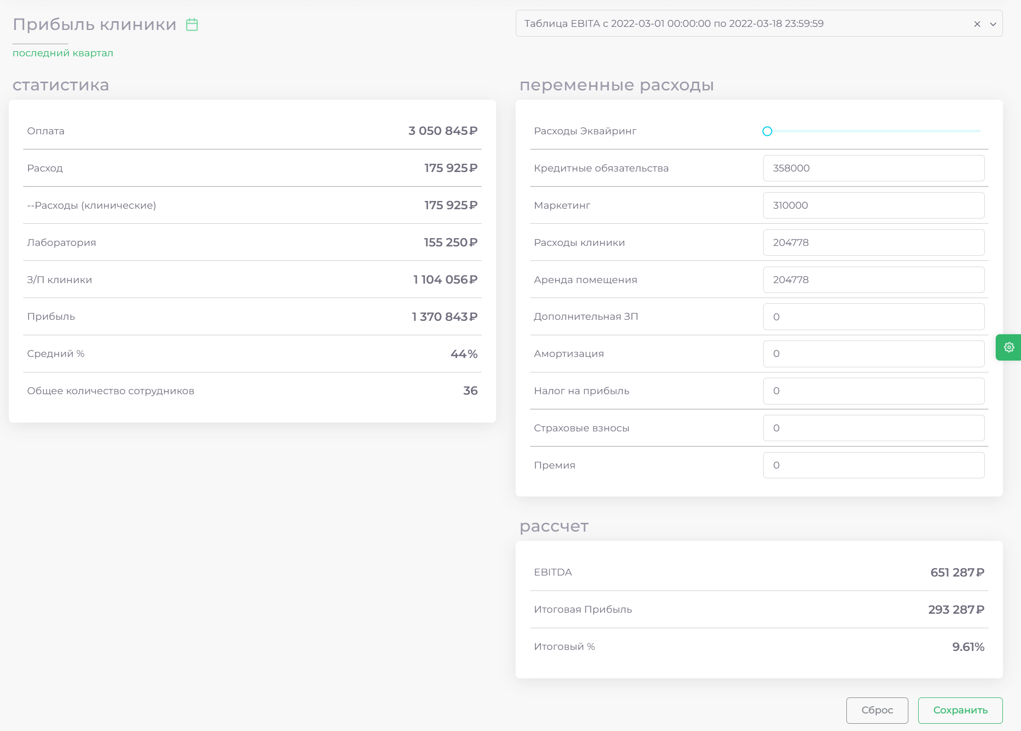Viewport: 1021px width, 731px height.
Task: Select the Расход row label
Action: tap(45, 168)
